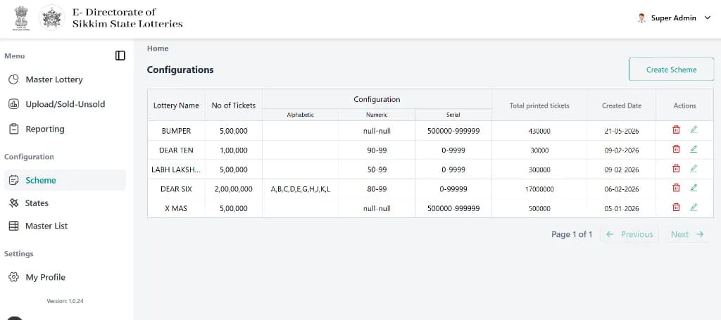Click the Total printed tickets header
Screen dimensions: 721x320
(x=539, y=105)
